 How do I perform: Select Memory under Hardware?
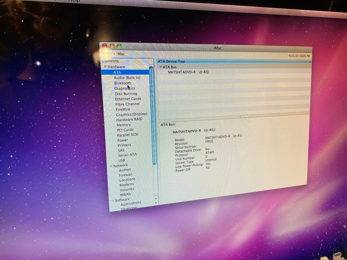(124, 125)
